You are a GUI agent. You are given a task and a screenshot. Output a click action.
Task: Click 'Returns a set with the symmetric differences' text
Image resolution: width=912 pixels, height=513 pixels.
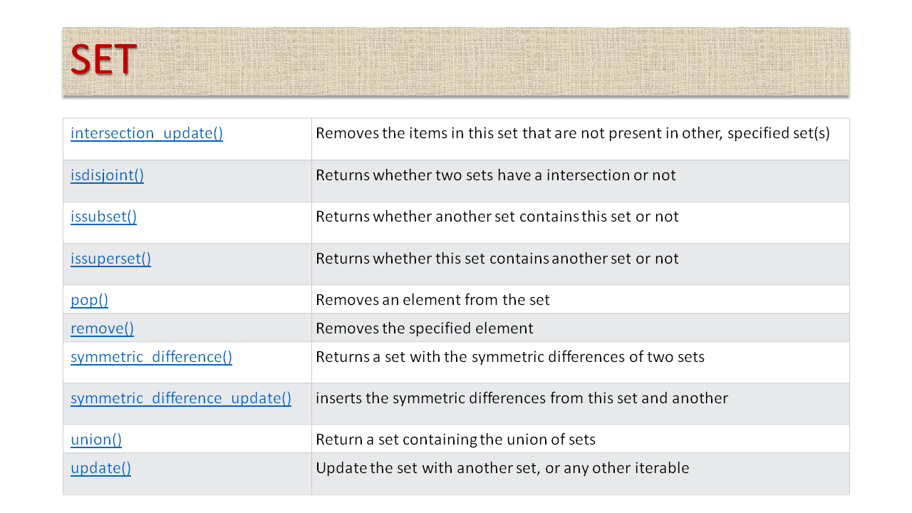click(510, 357)
